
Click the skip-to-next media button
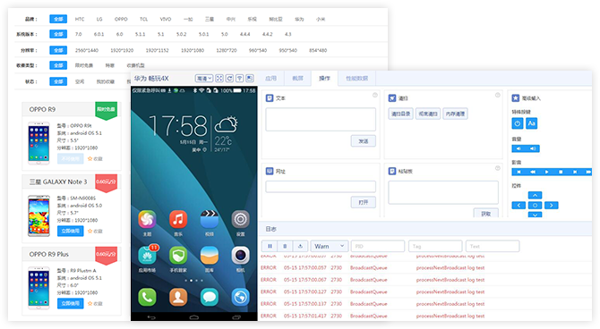tap(575, 172)
